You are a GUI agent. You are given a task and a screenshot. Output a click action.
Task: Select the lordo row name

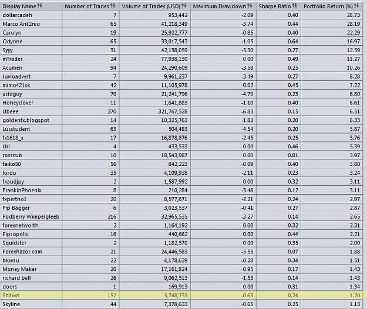[x=9, y=173]
